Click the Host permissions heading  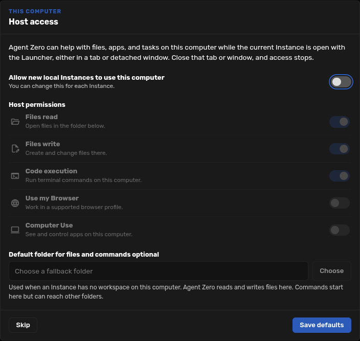coord(37,105)
